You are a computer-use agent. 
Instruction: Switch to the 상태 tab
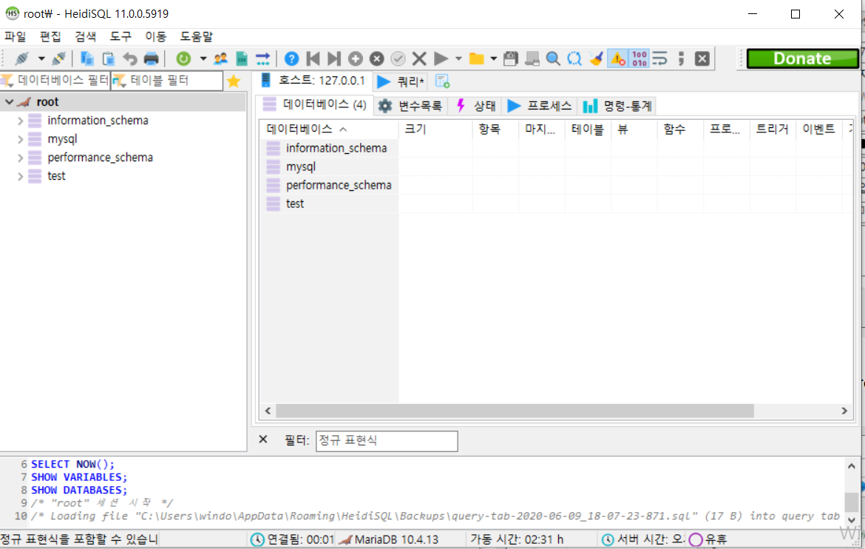476,106
